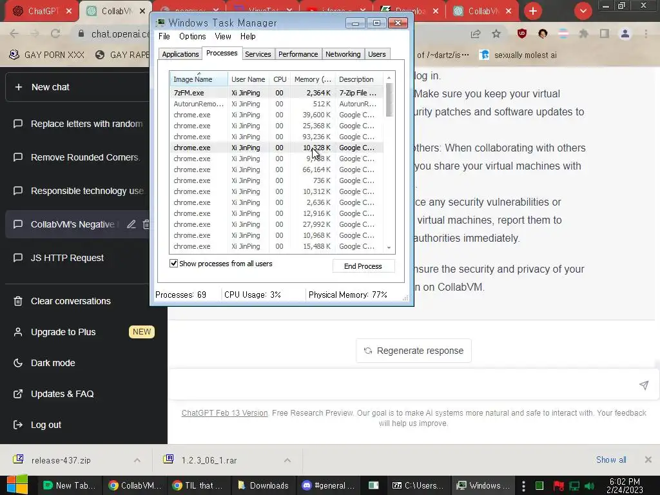
Task: Close the first ChatGPT browser tab
Action: click(69, 12)
